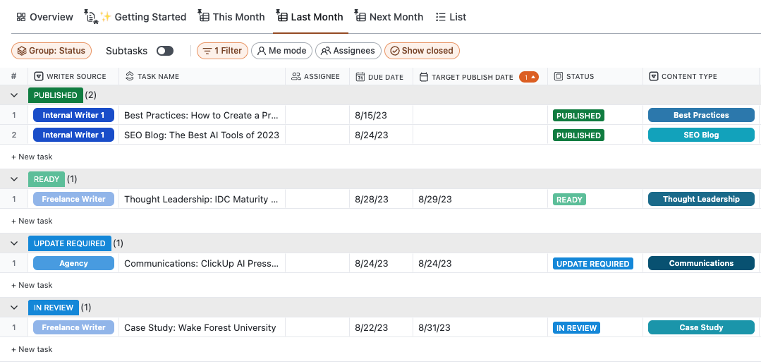Viewport: 761px width, 364px height.
Task: Toggle the Subtasks switch
Action: 165,51
